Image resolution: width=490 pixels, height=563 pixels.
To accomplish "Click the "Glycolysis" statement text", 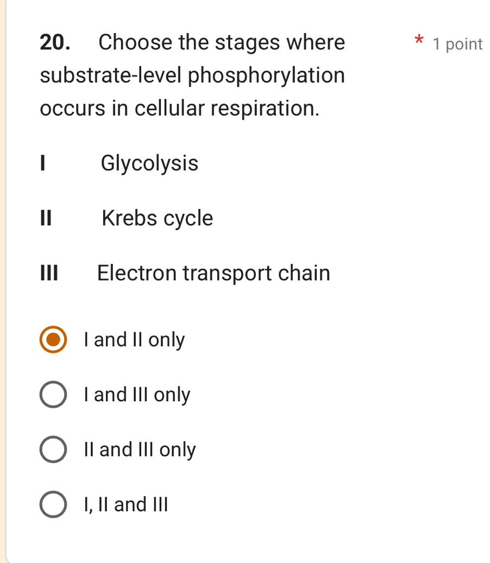I will (149, 163).
